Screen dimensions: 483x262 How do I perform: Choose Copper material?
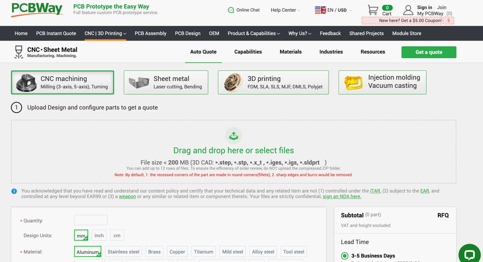tap(177, 252)
